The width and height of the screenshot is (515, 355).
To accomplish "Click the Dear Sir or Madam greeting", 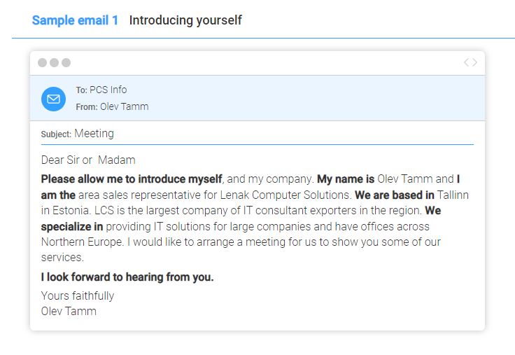I will (x=88, y=160).
